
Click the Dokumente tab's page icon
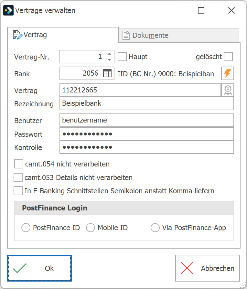(x=126, y=35)
